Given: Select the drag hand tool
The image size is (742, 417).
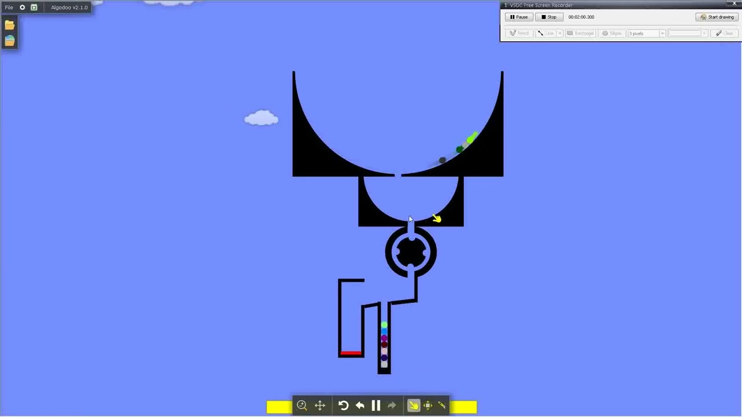Looking at the screenshot, I should (x=413, y=405).
